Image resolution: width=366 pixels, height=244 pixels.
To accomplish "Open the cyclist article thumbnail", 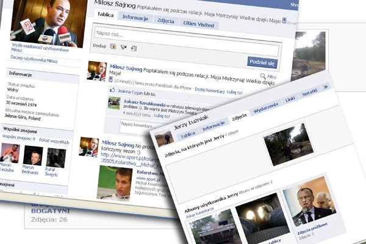I will (x=115, y=183).
